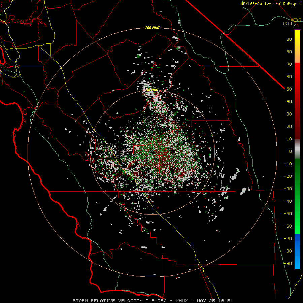Click the -50 value on velocity scale

point(288,214)
